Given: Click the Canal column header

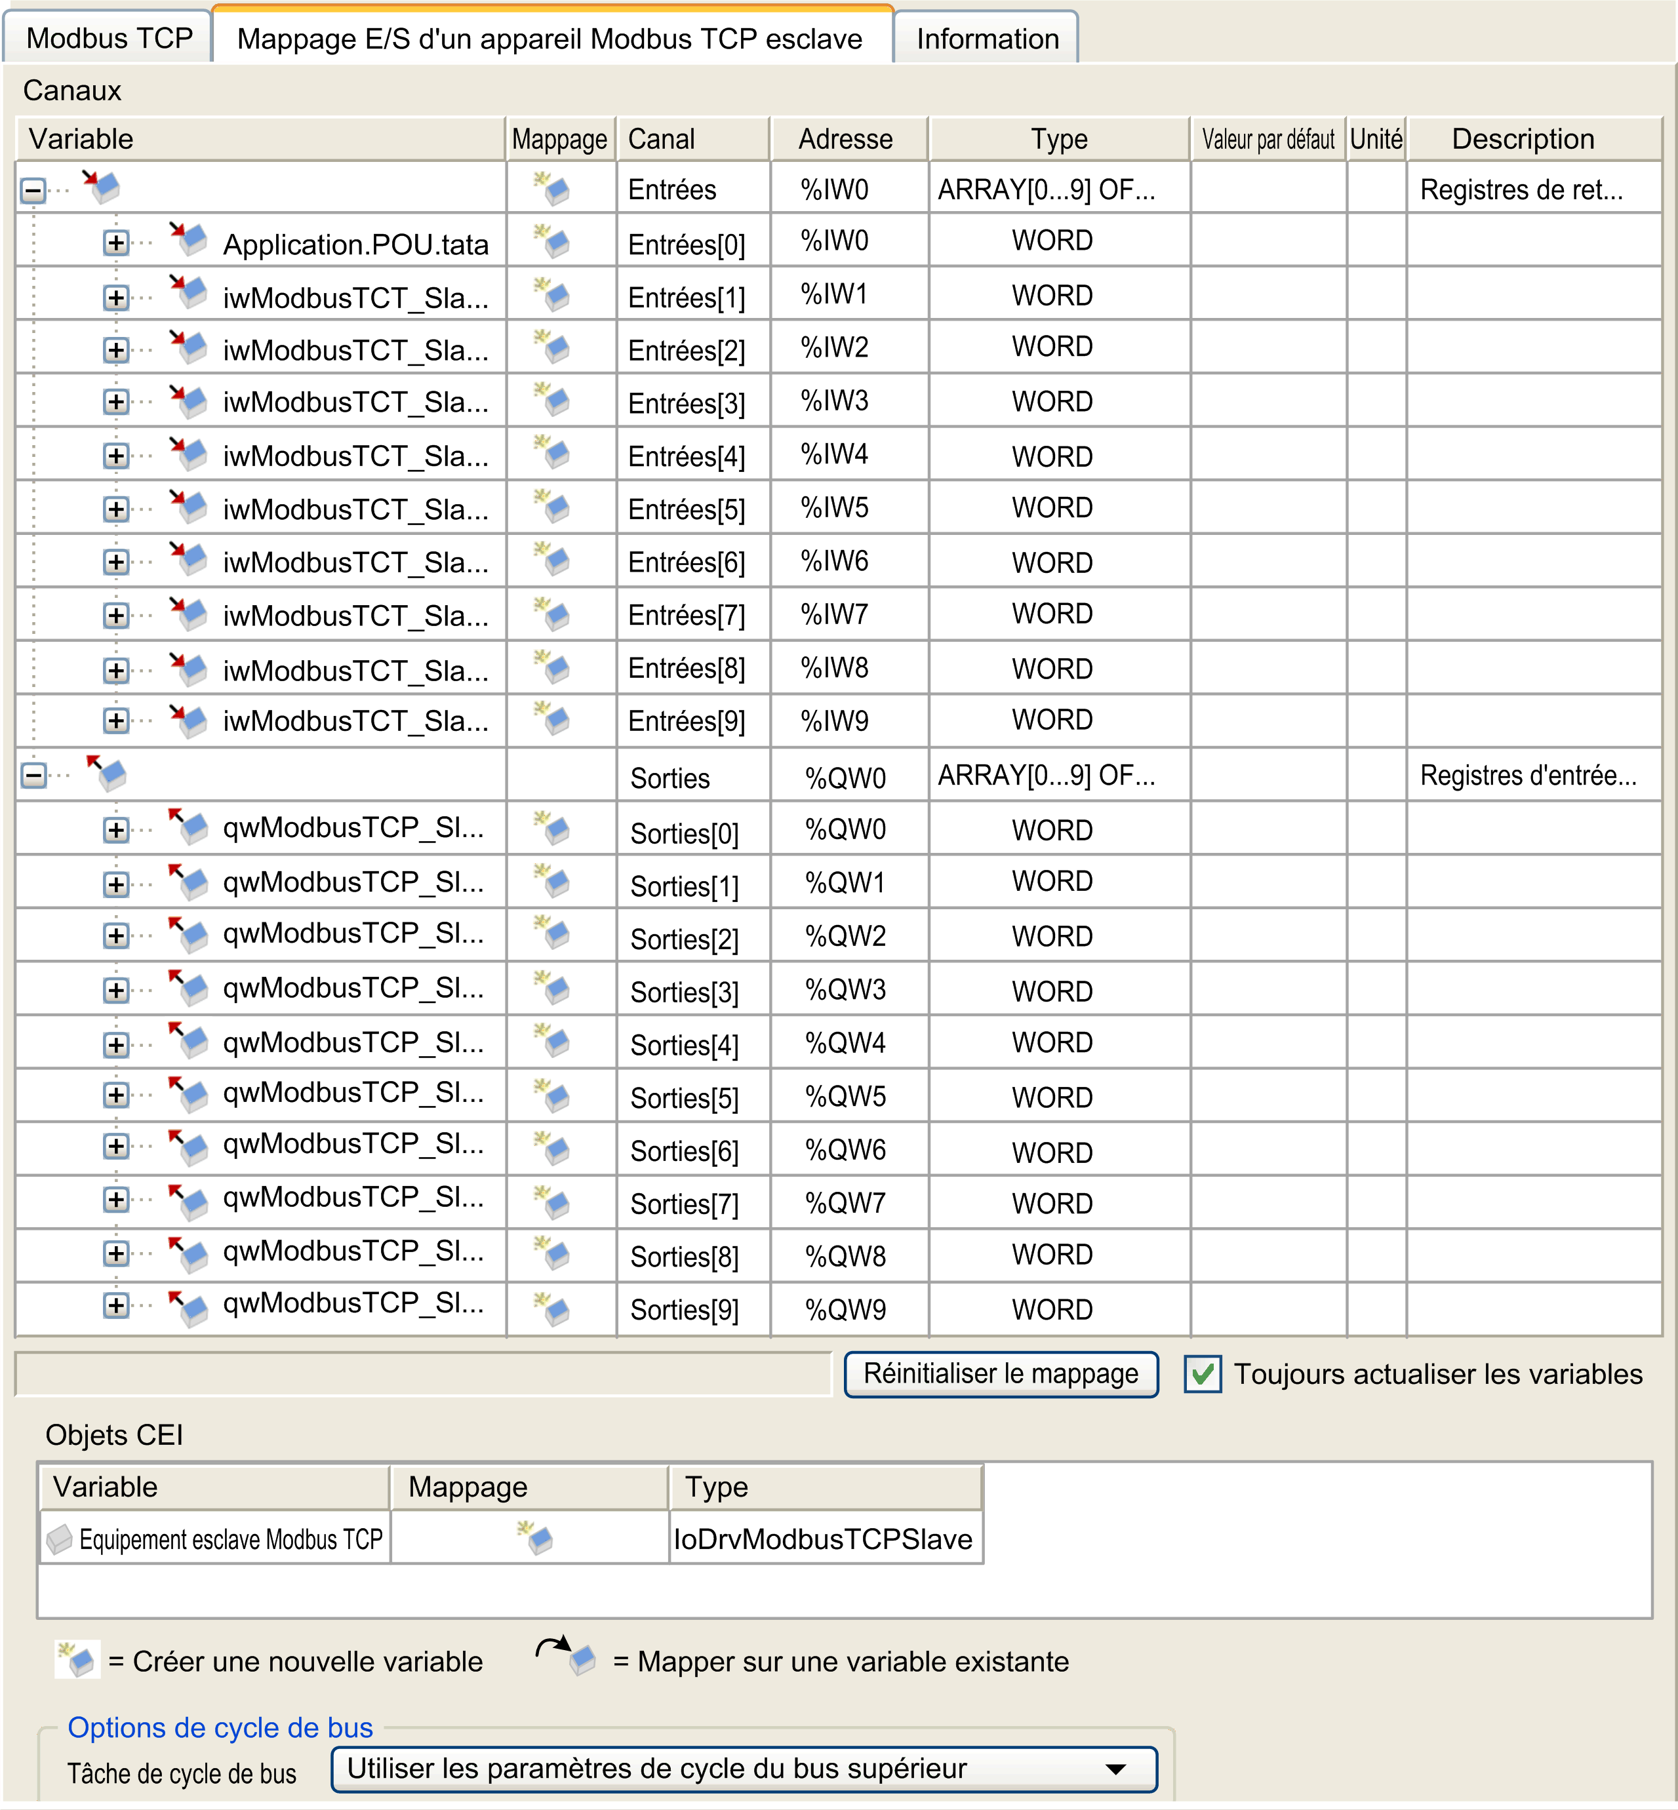Looking at the screenshot, I should point(694,139).
